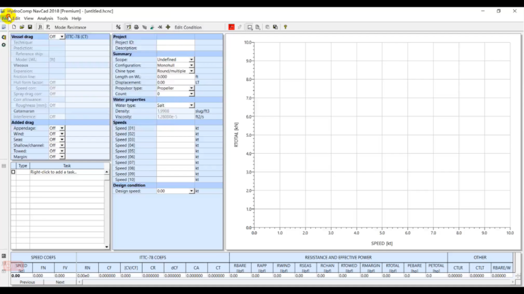
Task: Open the Towed drag dropdown
Action: [x=62, y=151]
